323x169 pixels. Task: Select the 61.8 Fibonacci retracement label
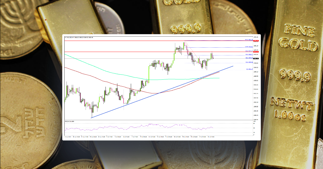(250, 50)
